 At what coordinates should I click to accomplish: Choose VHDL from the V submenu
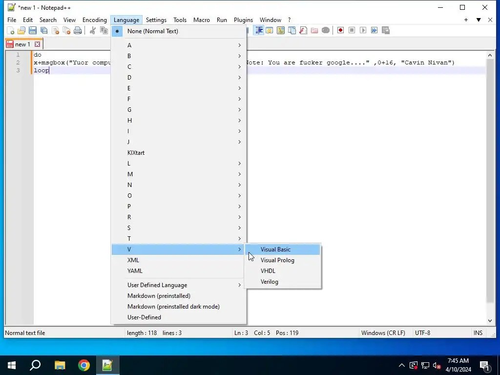(283, 271)
